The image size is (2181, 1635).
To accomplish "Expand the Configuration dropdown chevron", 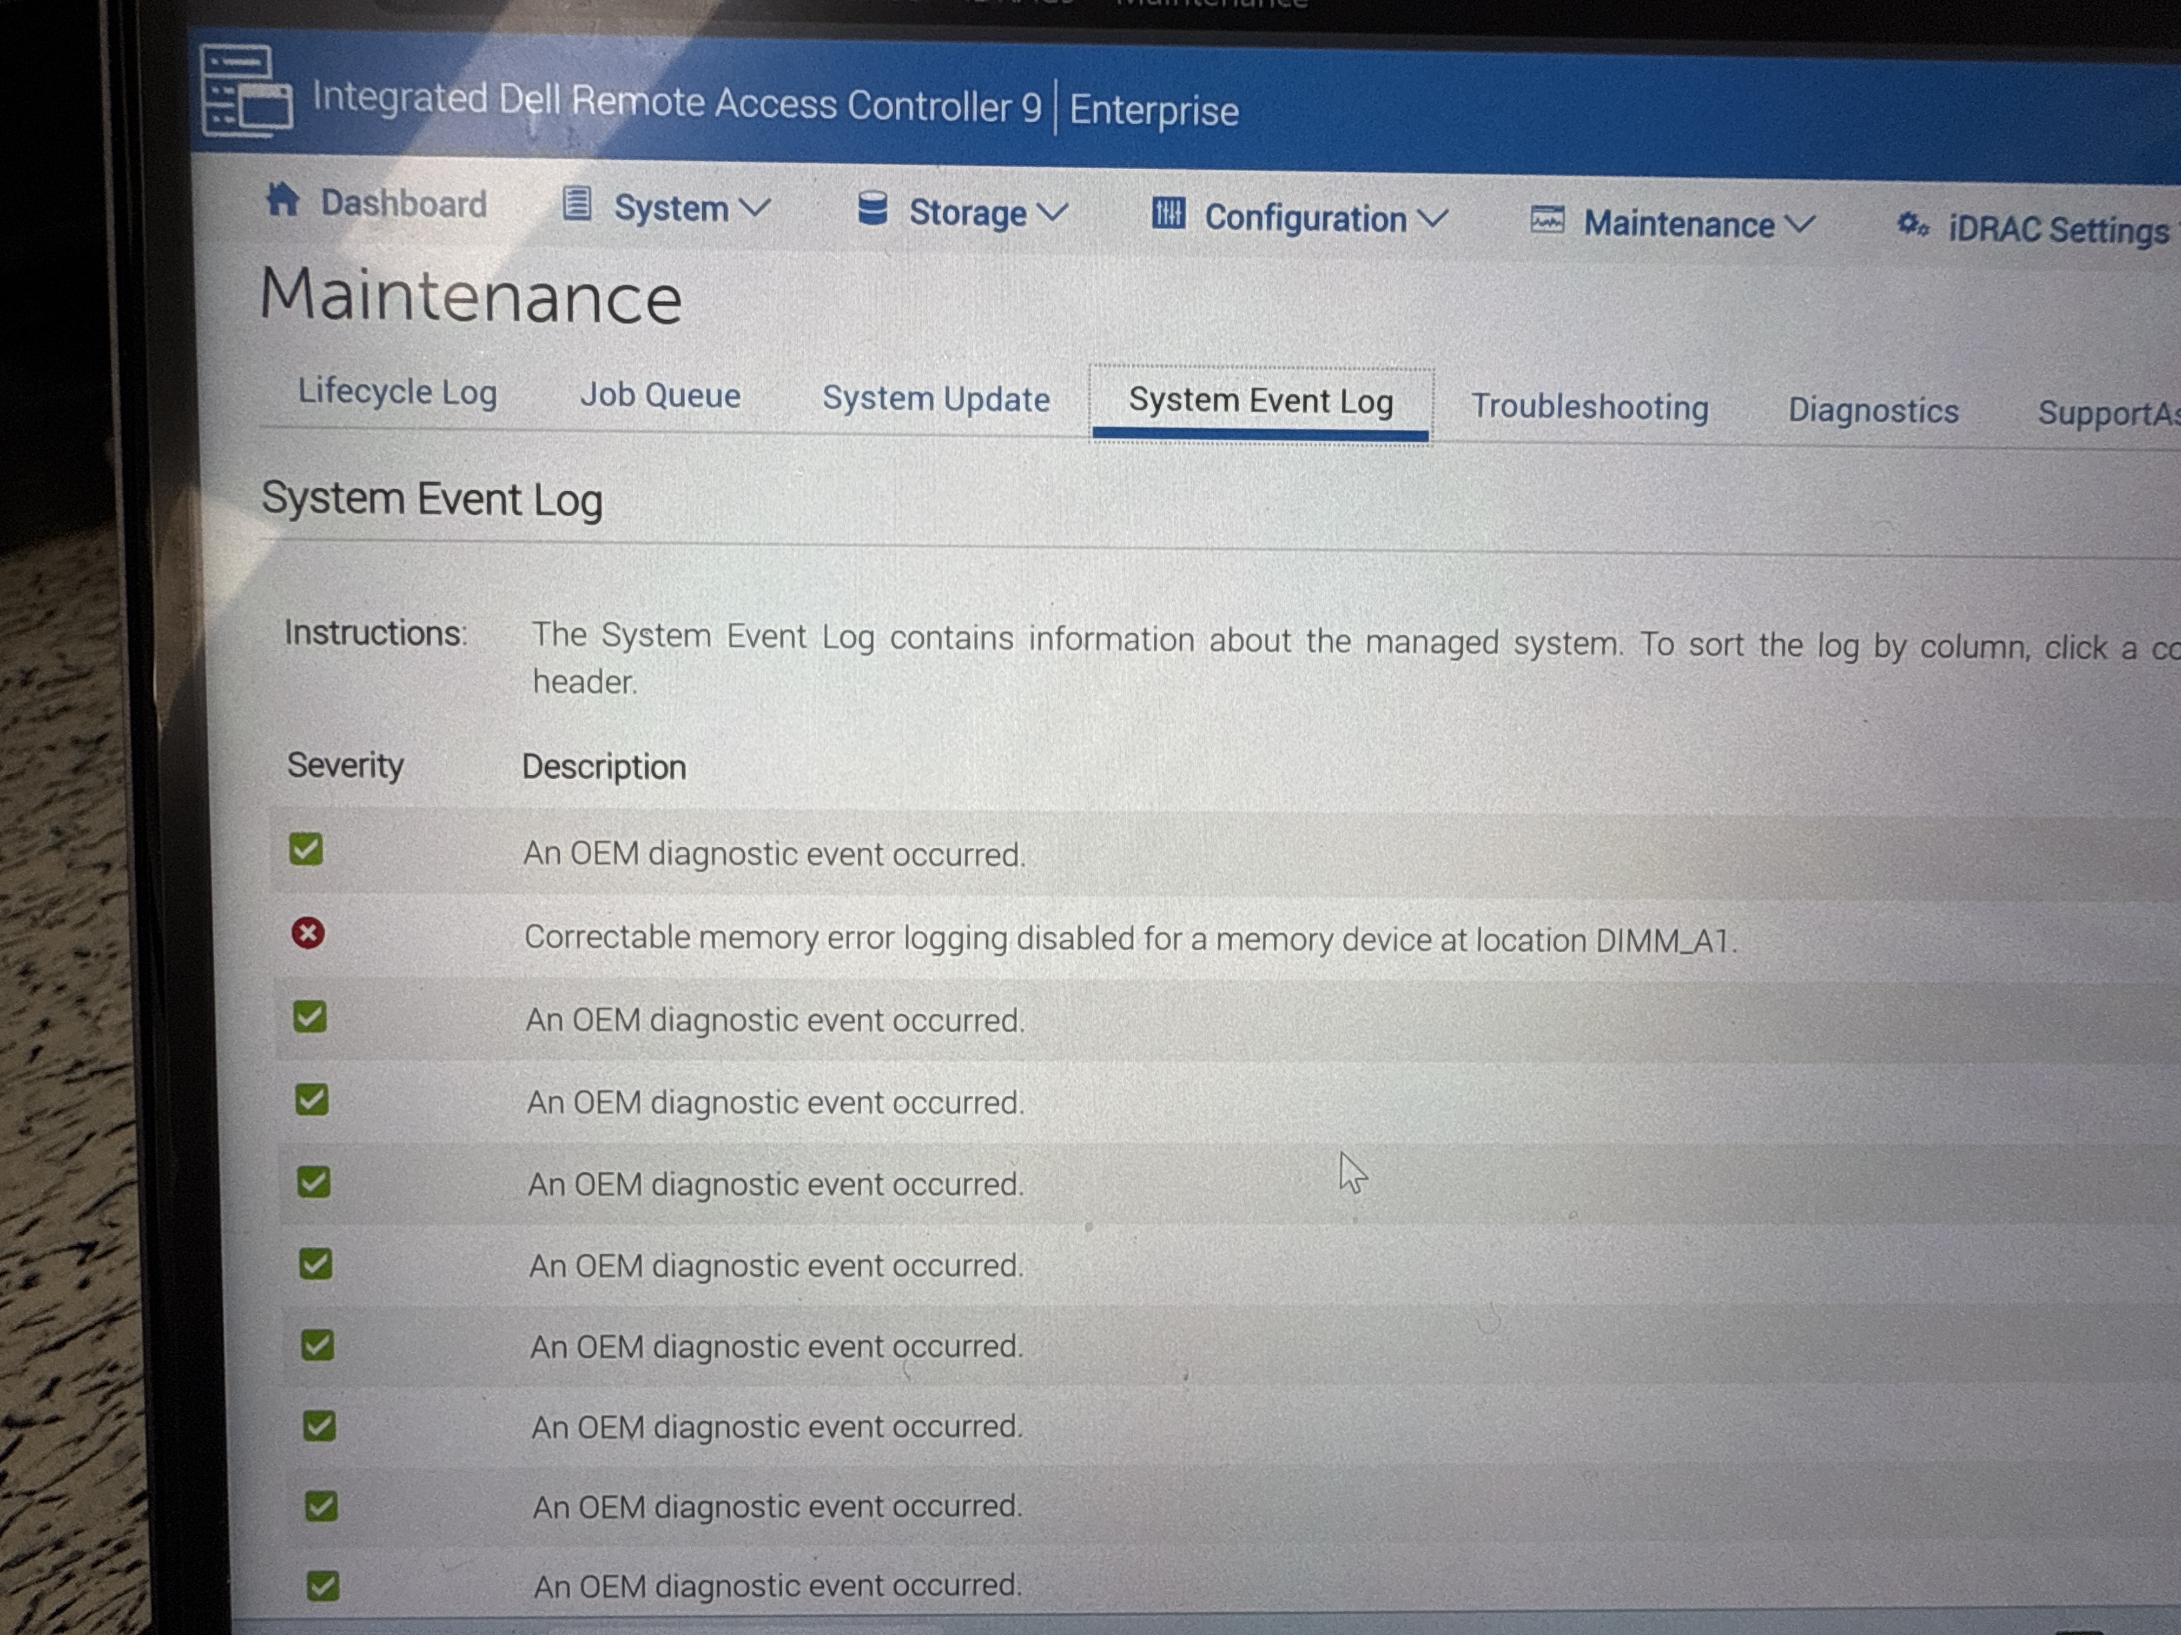I will (x=1433, y=218).
